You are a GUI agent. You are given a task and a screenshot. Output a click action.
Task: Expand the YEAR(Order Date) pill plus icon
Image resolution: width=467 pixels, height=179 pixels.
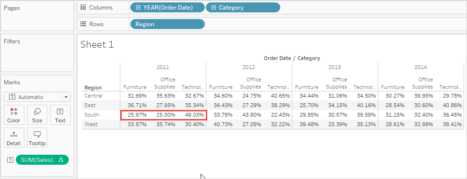[x=138, y=8]
